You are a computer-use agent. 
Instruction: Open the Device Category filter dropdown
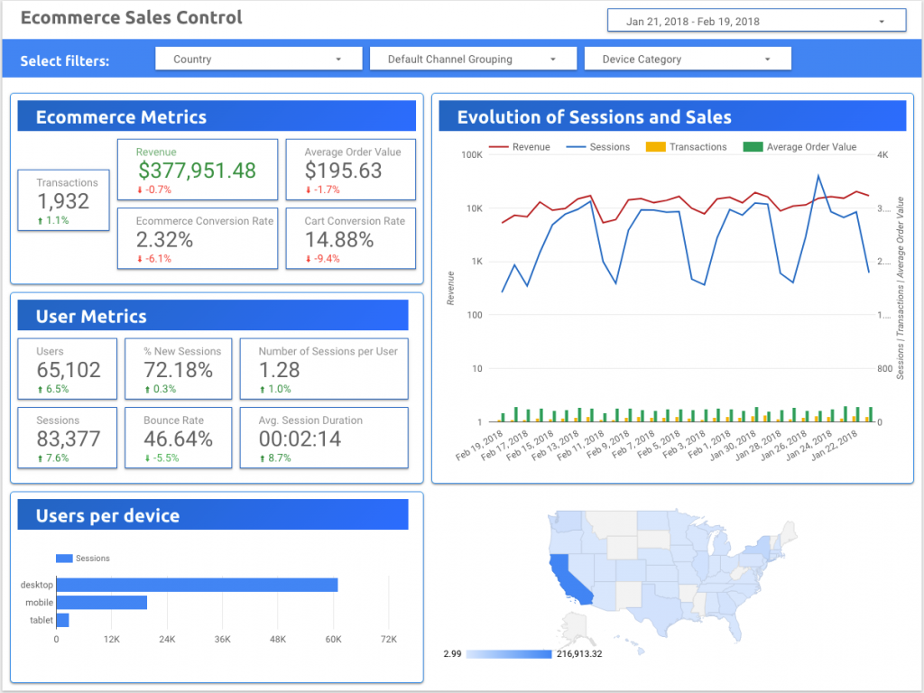coord(688,58)
